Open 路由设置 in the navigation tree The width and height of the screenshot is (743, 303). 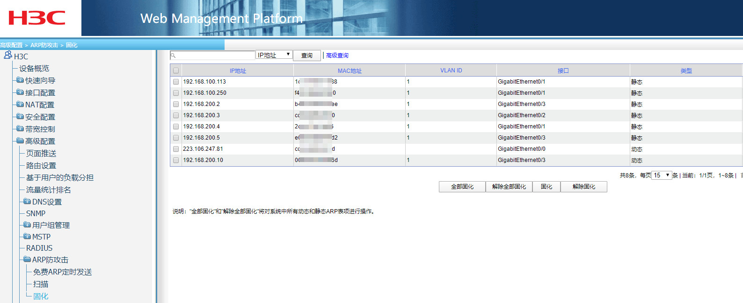41,165
